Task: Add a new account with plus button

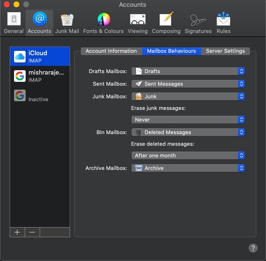Action: pyautogui.click(x=17, y=232)
